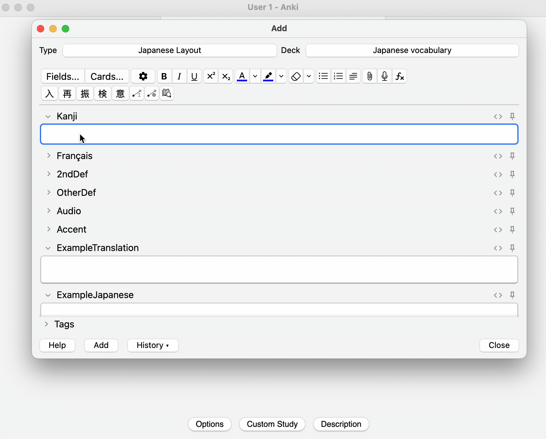The height and width of the screenshot is (439, 546).
Task: Click the 入 toolbar button
Action: click(x=50, y=94)
